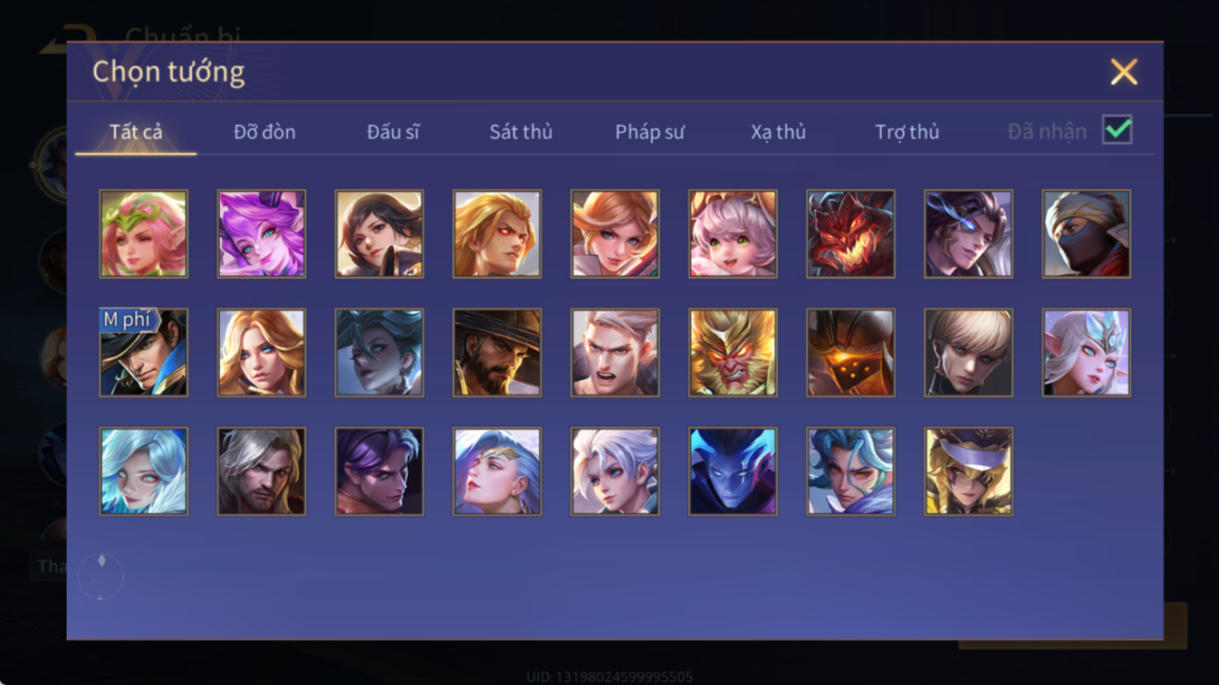Select the 'Đấu sĩ' tab
The height and width of the screenshot is (685, 1219).
click(x=393, y=132)
